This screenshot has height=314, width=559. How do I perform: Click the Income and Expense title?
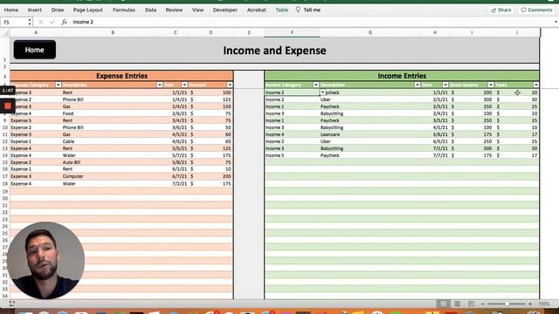[x=274, y=51]
